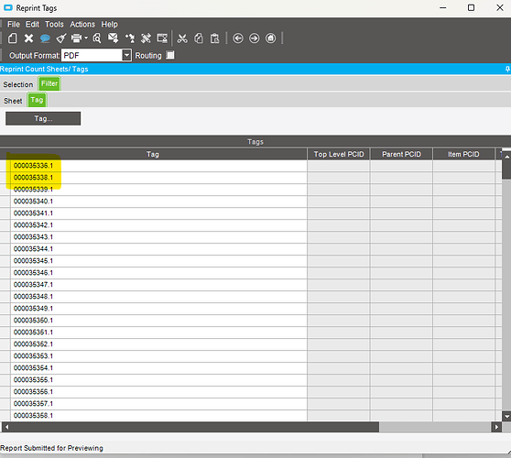511x458 pixels.
Task: Click the Back arrow navigation icon
Action: pos(238,38)
